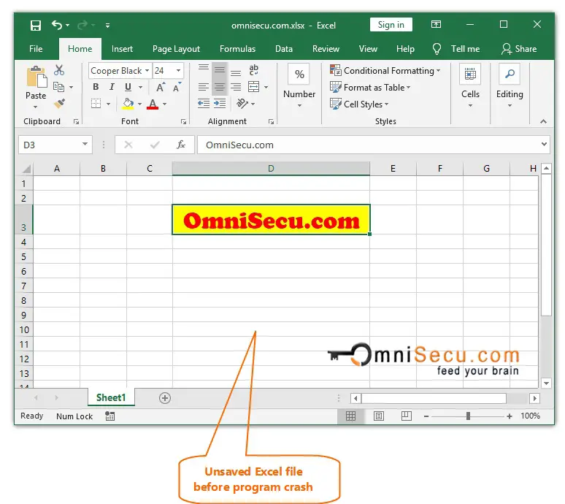Switch to the Review tab
This screenshot has height=504, width=565.
click(326, 49)
